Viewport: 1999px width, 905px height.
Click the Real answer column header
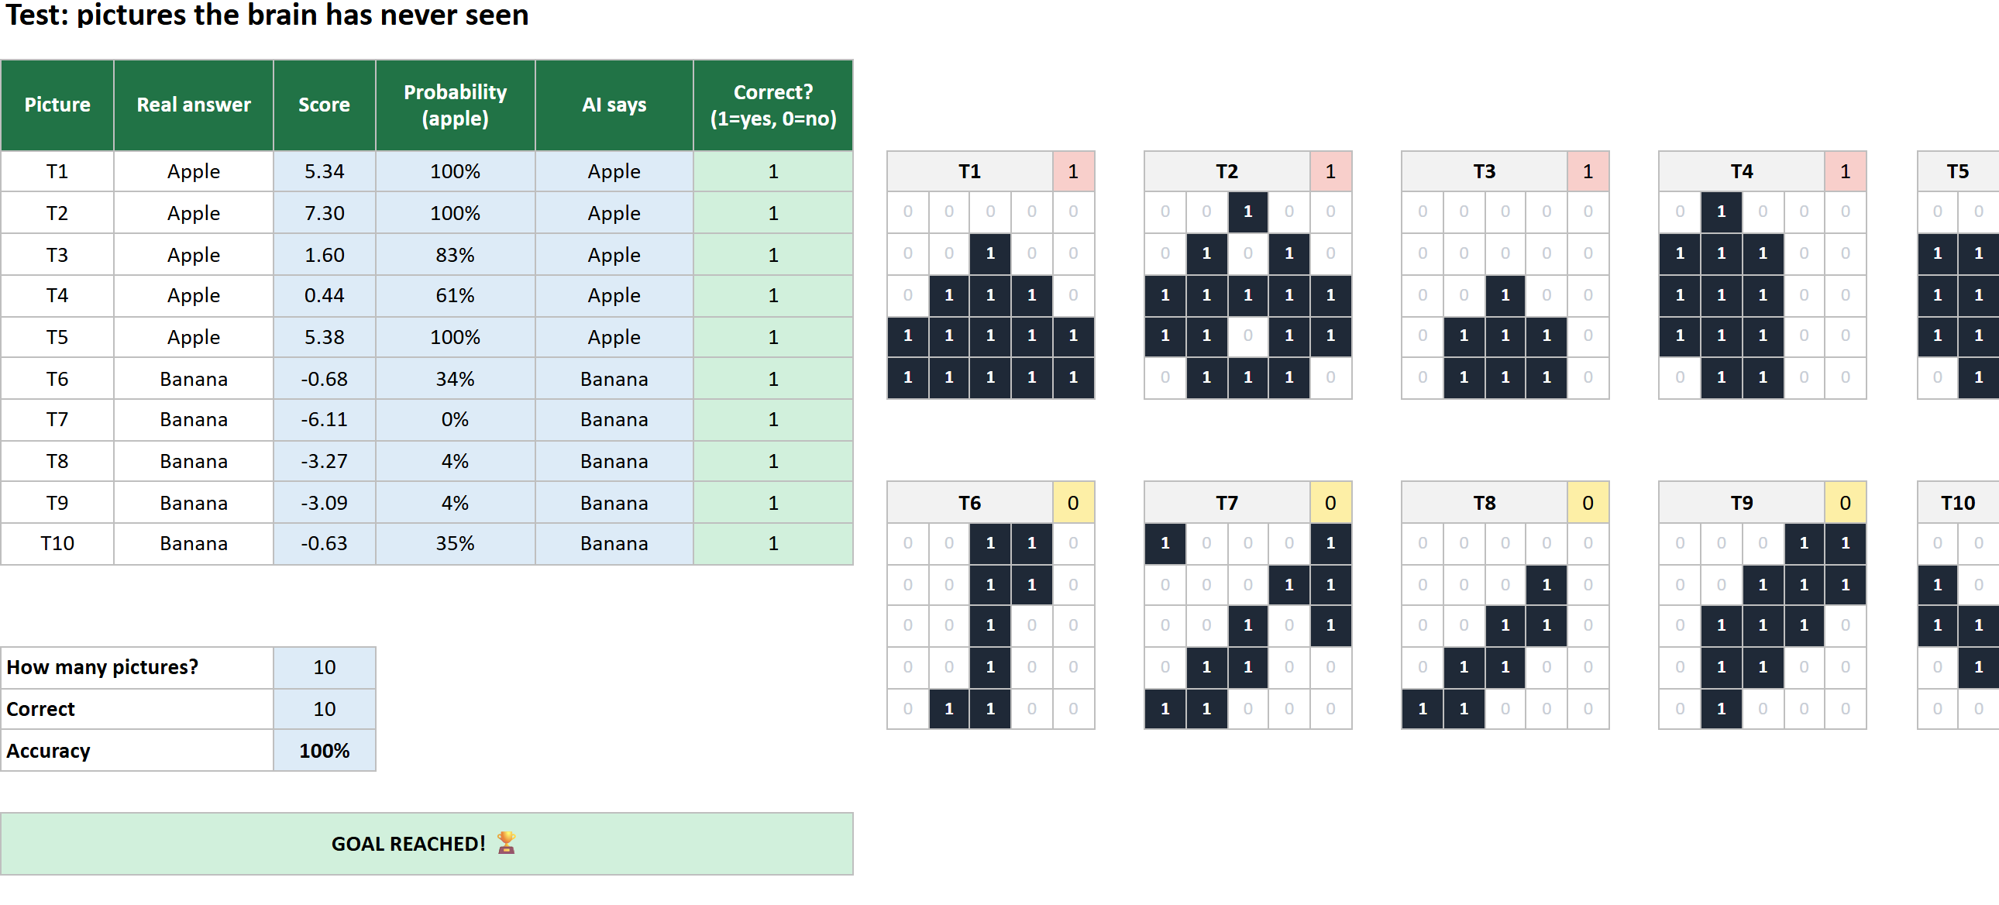tap(194, 105)
